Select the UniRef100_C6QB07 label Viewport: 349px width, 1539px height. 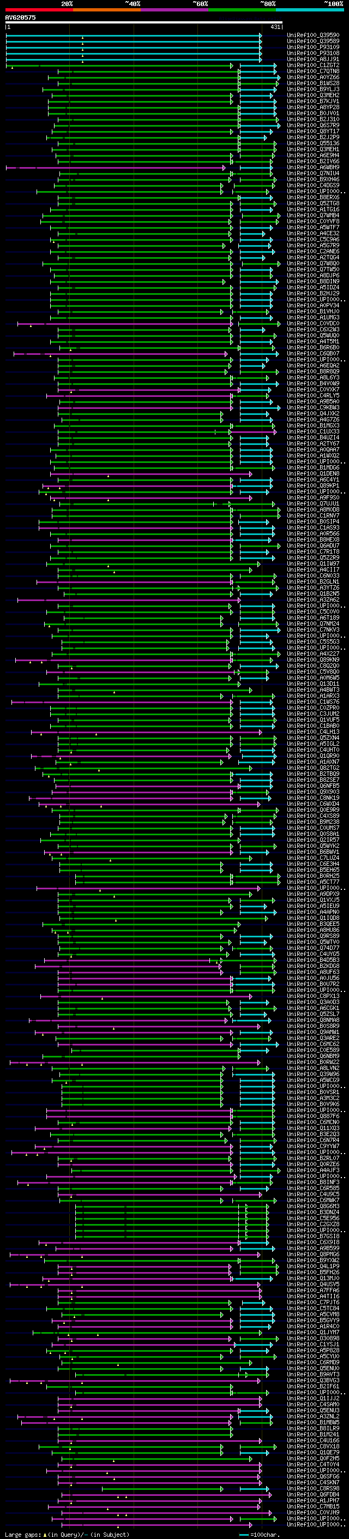click(313, 353)
